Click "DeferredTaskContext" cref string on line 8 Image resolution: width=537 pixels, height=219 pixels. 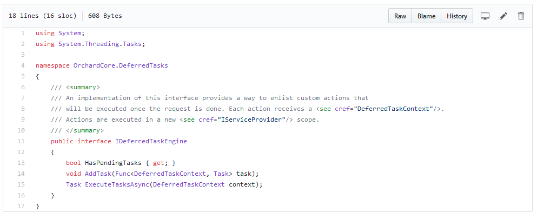click(393, 109)
